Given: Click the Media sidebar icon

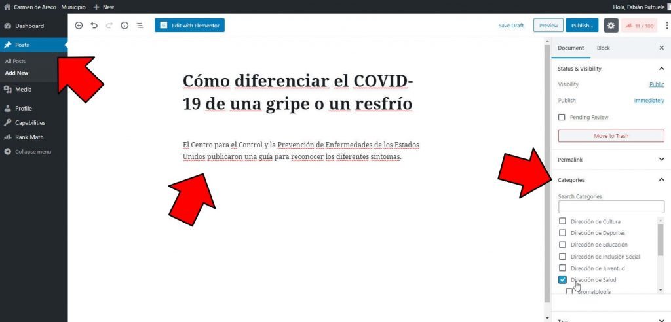Looking at the screenshot, I should [x=7, y=90].
